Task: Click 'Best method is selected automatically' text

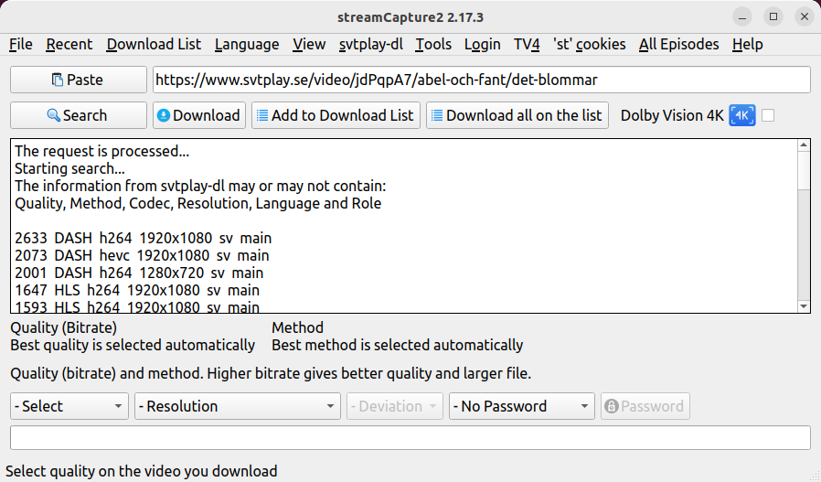Action: [x=397, y=345]
